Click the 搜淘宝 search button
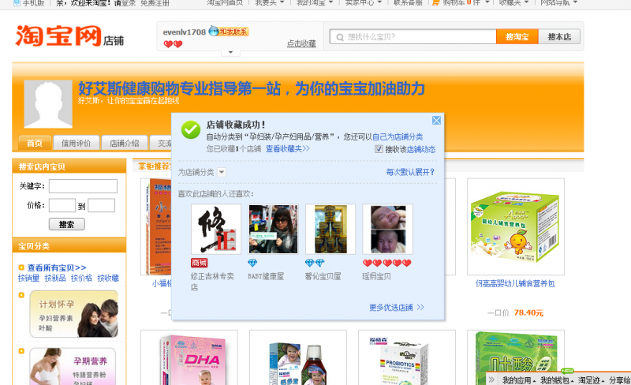The width and height of the screenshot is (631, 385). pos(517,36)
